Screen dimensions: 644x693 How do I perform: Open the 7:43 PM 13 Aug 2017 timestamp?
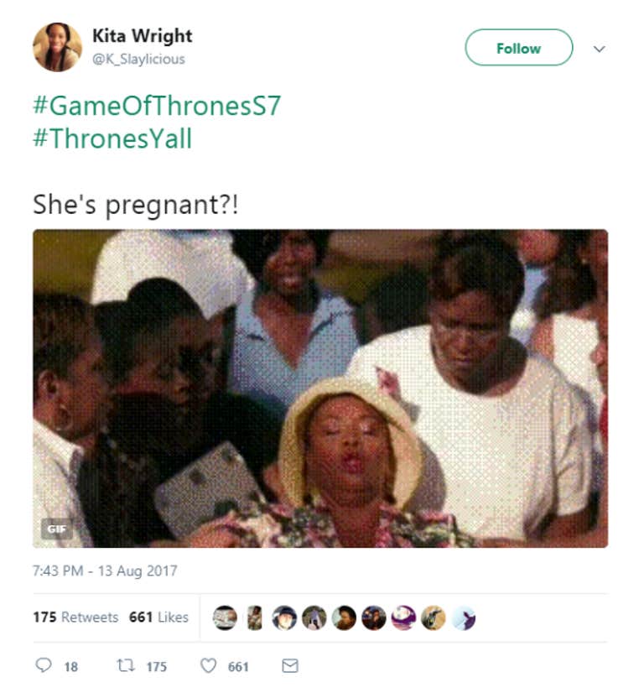click(105, 571)
